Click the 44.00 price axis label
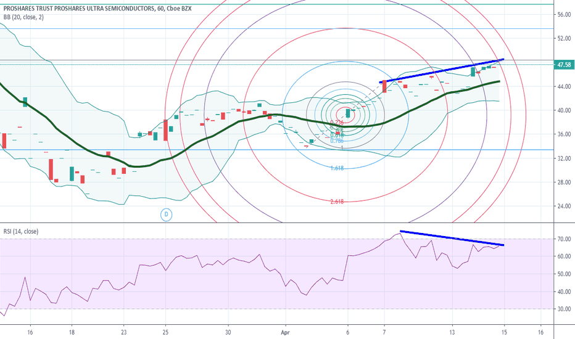 pos(564,86)
